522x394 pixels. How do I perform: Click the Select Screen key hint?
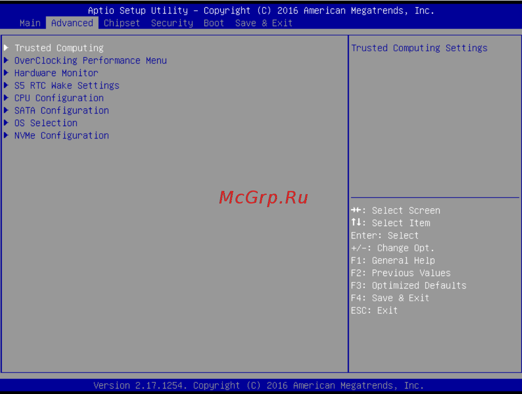coord(396,211)
